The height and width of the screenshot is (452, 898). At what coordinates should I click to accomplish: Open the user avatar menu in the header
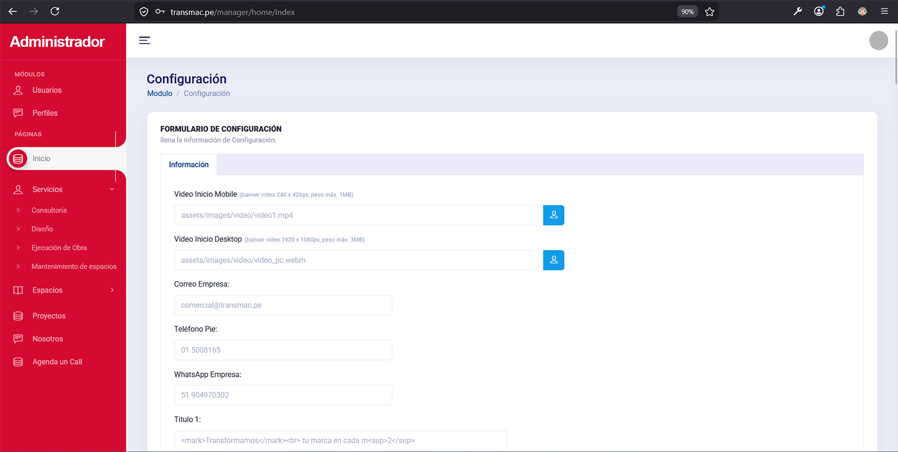click(x=878, y=40)
